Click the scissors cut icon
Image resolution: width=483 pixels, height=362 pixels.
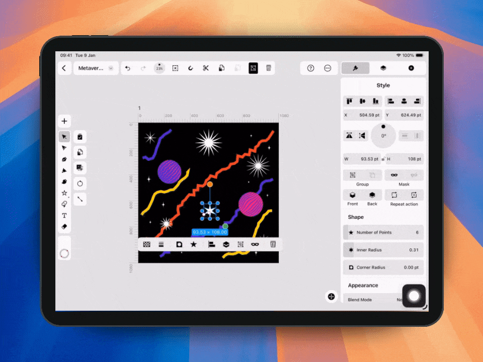pyautogui.click(x=206, y=68)
